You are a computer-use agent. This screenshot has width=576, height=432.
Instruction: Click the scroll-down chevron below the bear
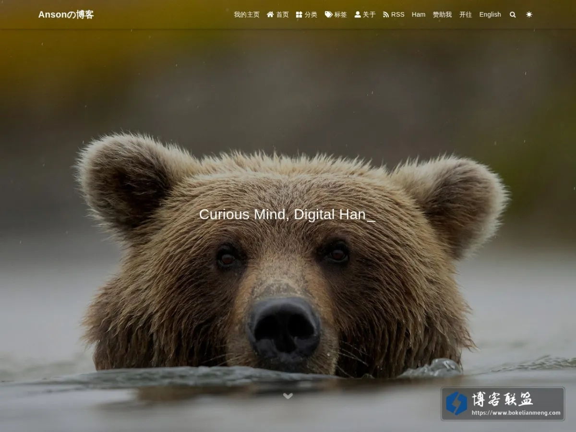pos(288,396)
